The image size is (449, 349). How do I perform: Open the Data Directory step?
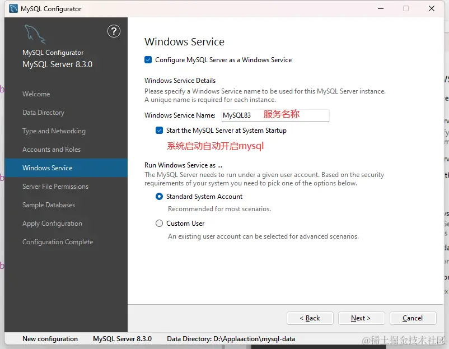[x=43, y=113]
